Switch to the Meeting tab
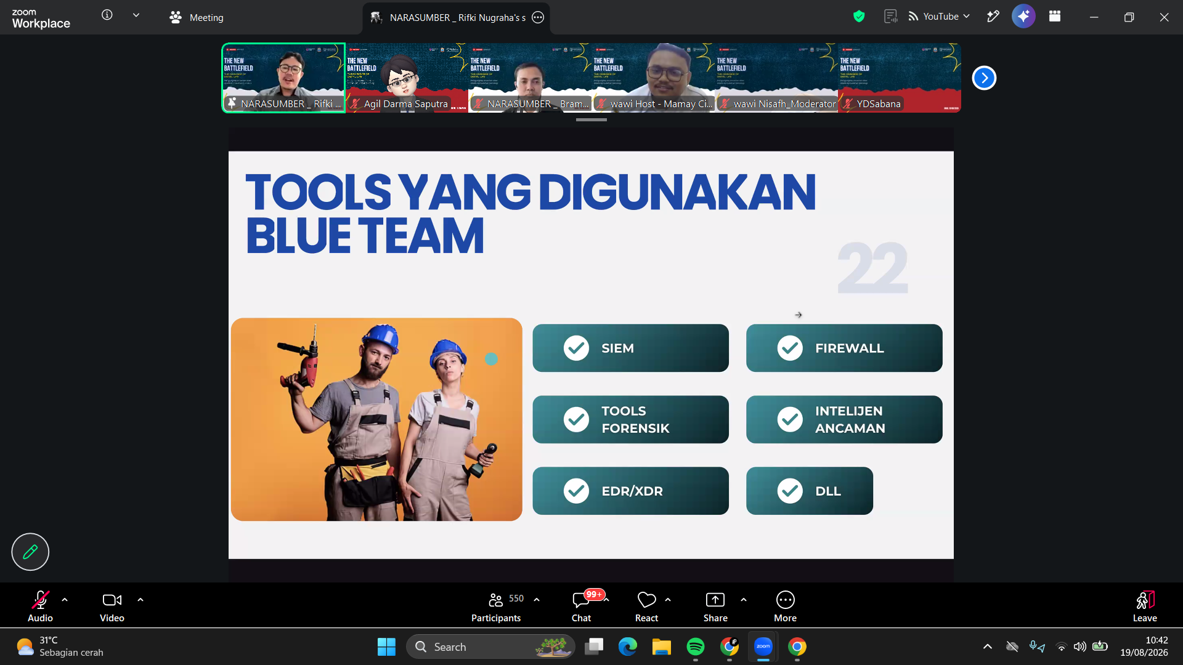This screenshot has height=665, width=1183. 197,17
